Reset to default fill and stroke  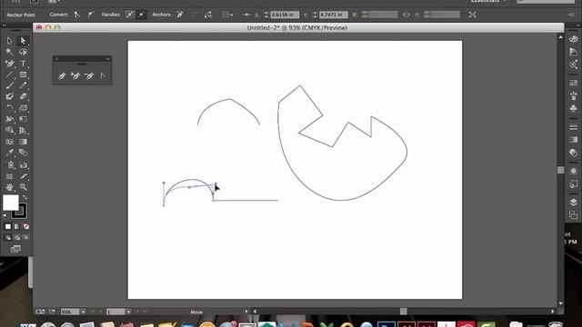(5, 216)
